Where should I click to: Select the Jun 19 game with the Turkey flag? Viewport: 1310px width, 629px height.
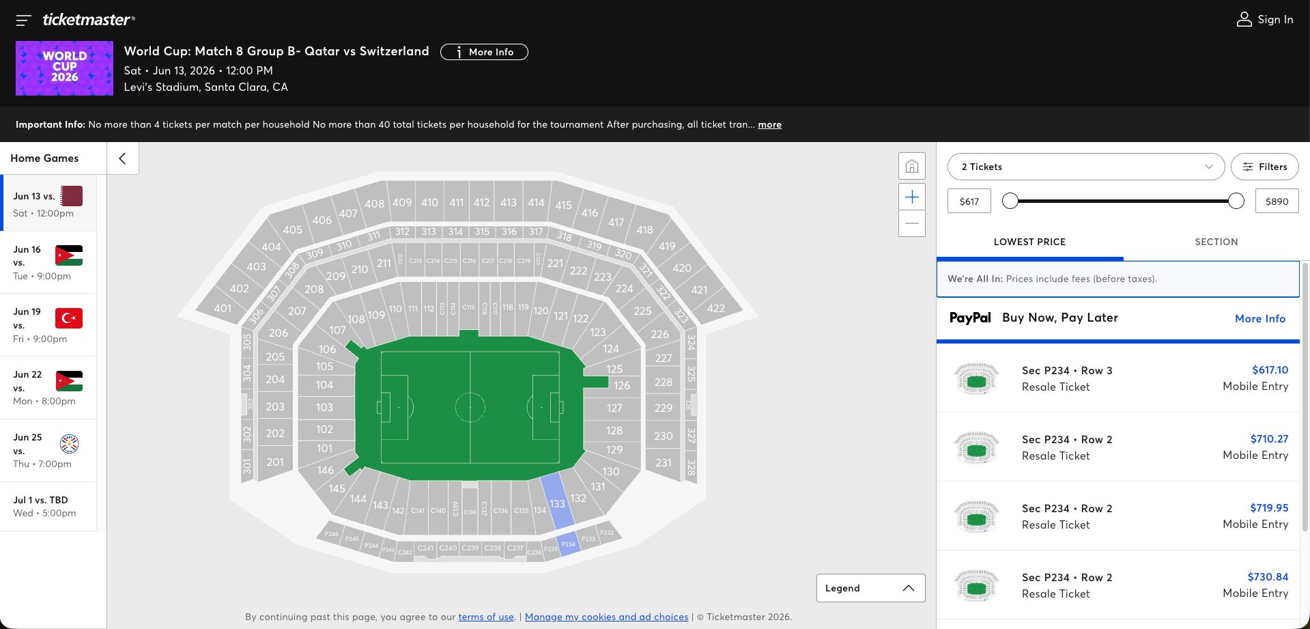(x=48, y=325)
